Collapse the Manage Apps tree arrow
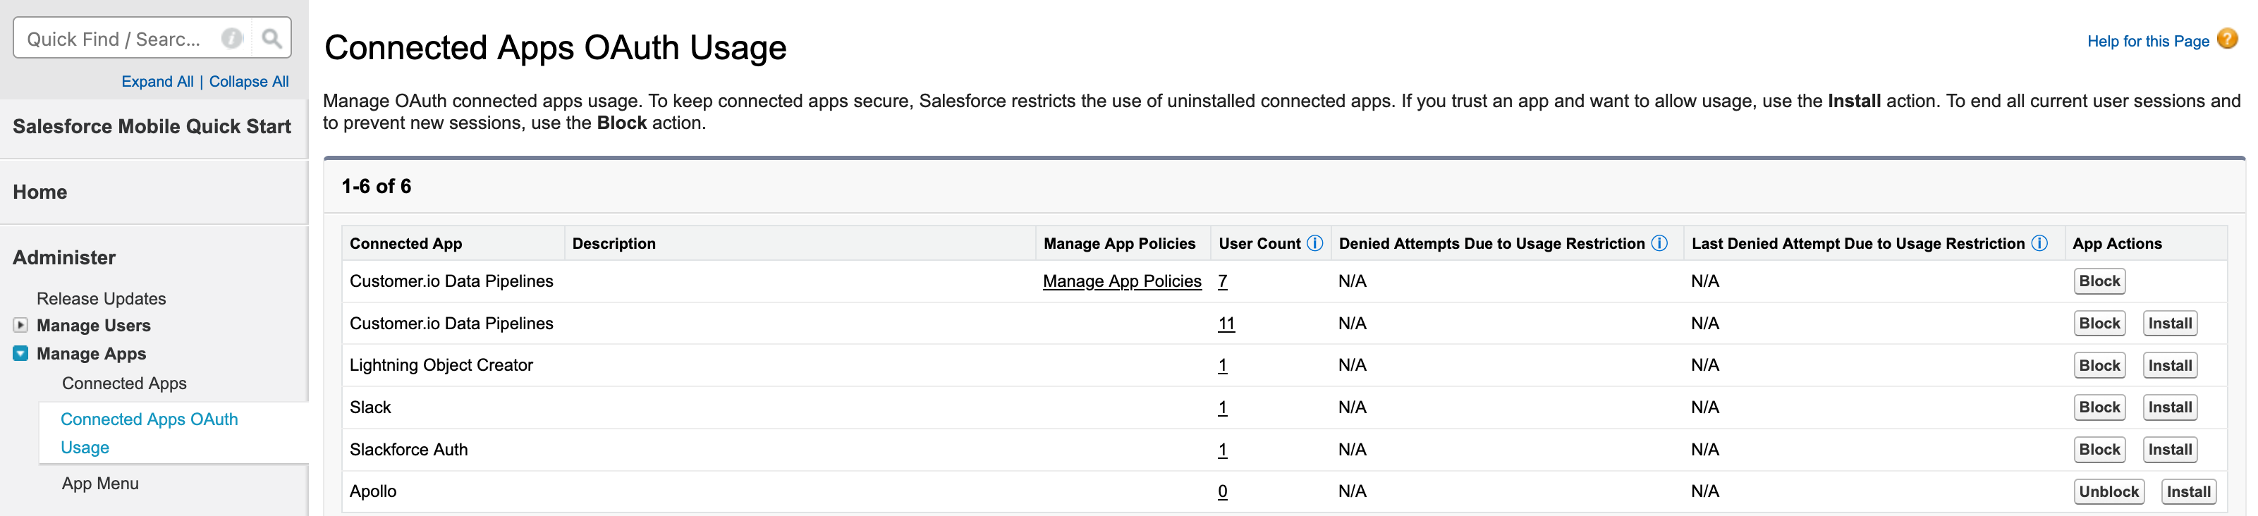This screenshot has height=516, width=2258. coord(20,354)
